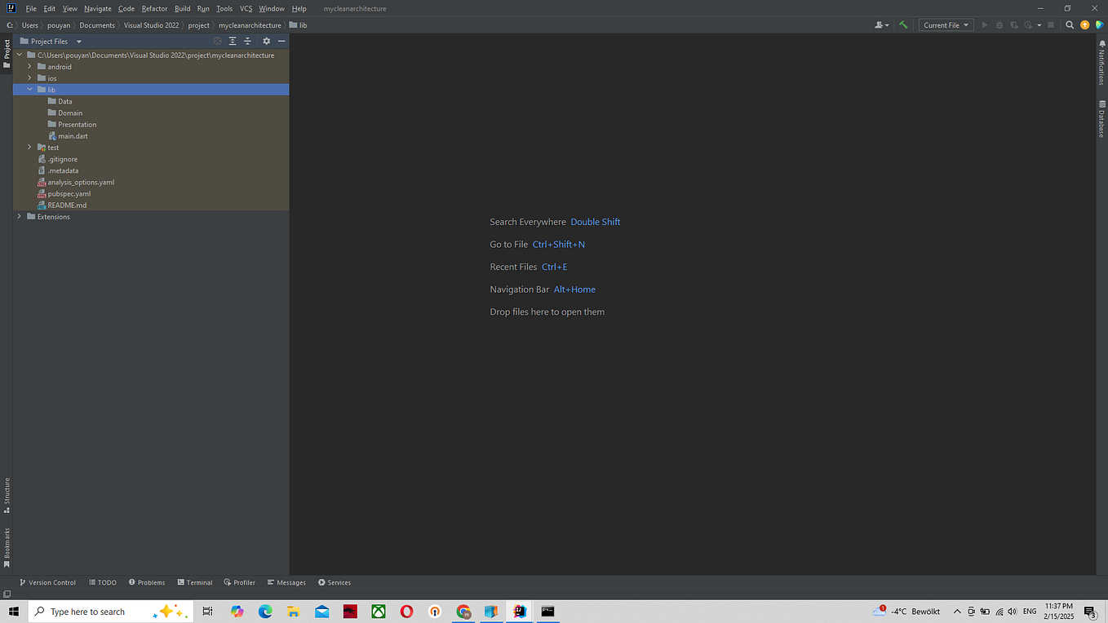Expand the test folder in the project tree

pyautogui.click(x=29, y=148)
